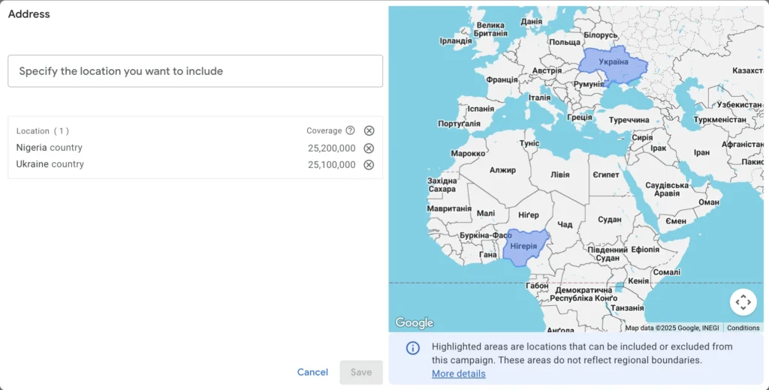Click Кенія label on the map
The image size is (769, 390).
pos(638,280)
